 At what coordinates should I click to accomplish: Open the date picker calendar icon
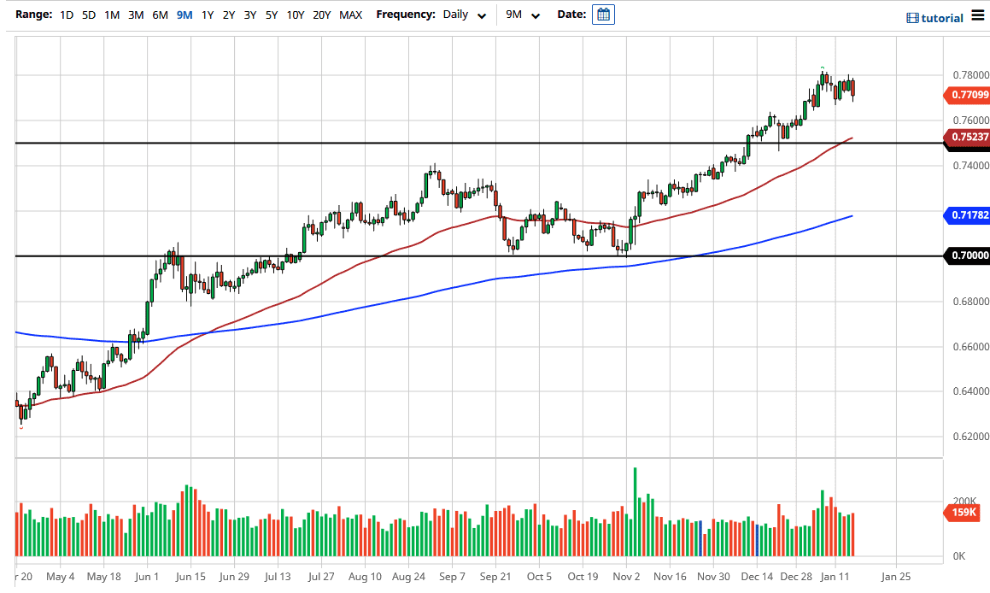click(x=603, y=15)
